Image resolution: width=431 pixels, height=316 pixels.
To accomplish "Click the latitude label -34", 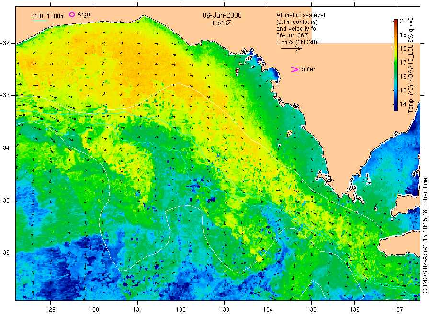I will pos(5,148).
